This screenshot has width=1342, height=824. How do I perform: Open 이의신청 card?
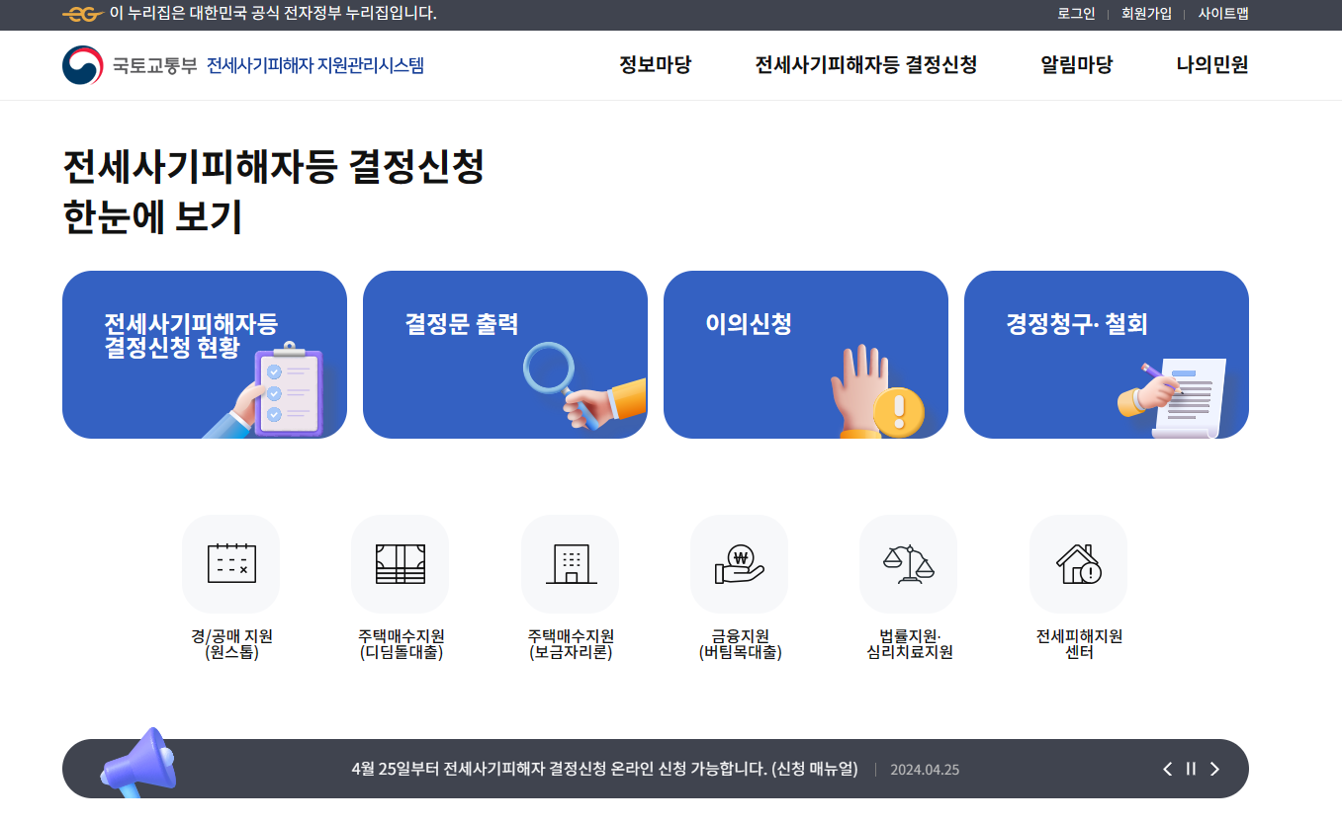[x=806, y=355]
